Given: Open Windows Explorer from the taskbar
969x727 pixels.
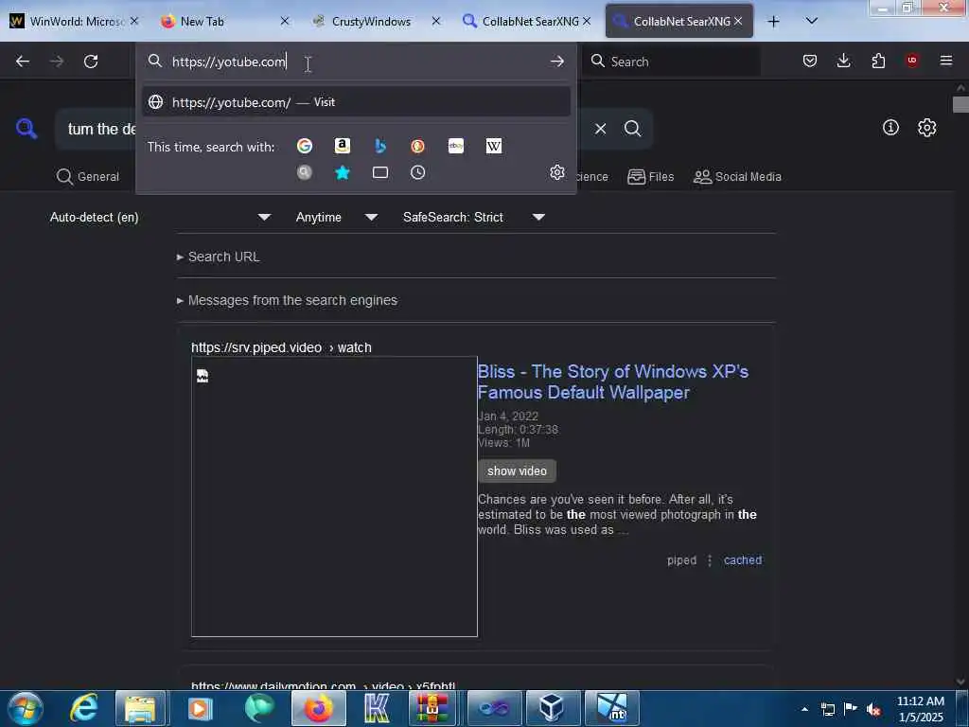Looking at the screenshot, I should coord(140,708).
